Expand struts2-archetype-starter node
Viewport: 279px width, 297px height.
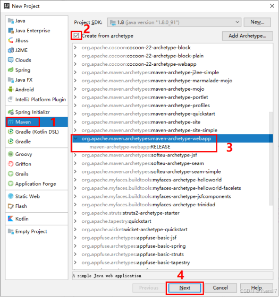point(75,213)
